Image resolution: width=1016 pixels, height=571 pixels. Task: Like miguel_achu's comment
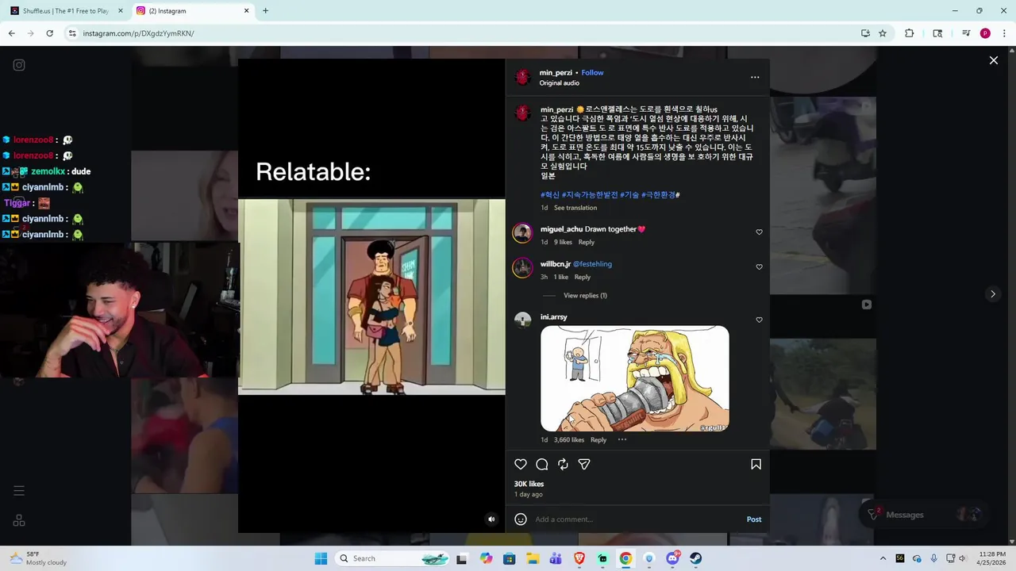click(759, 232)
